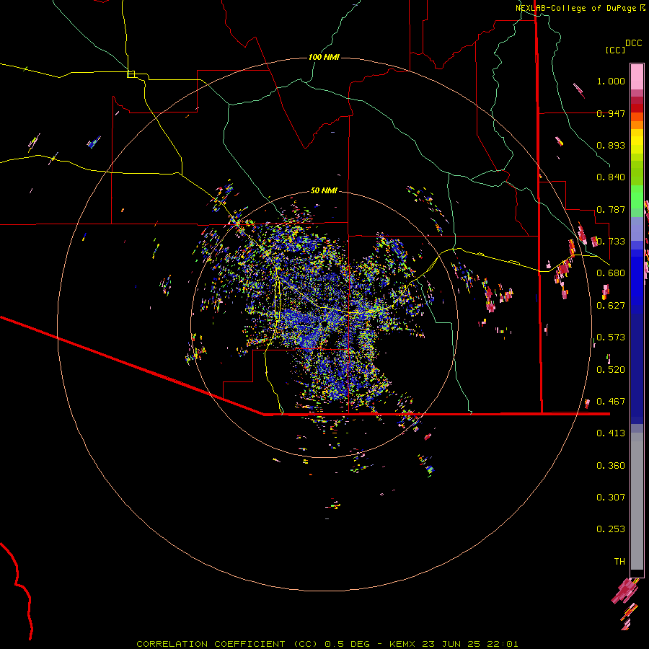This screenshot has height=649, width=649.
Task: Click the [CC] units label
Action: coord(616,50)
